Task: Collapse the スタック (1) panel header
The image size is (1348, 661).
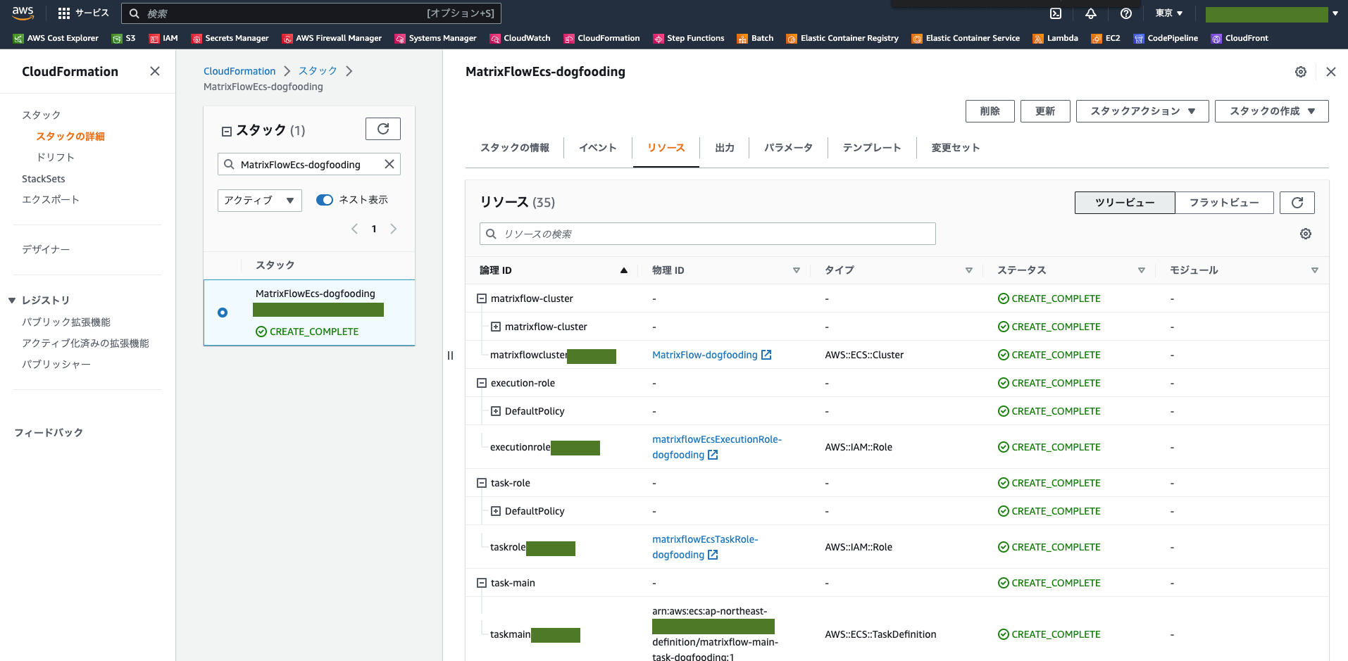Action: coord(227,131)
